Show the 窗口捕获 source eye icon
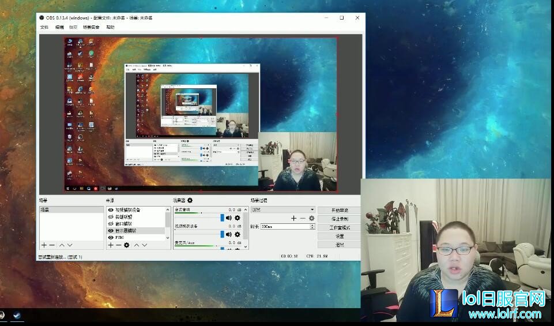This screenshot has height=326, width=554. 111,223
